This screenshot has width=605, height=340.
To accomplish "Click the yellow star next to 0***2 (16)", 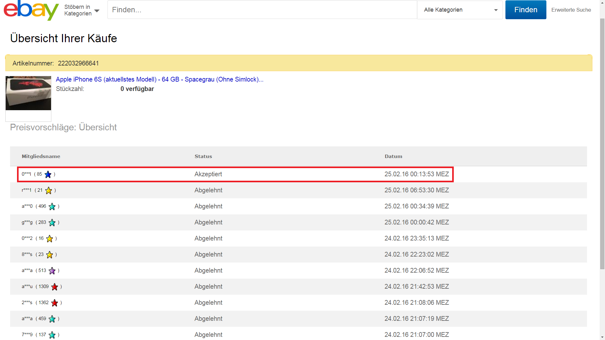I will click(x=49, y=239).
